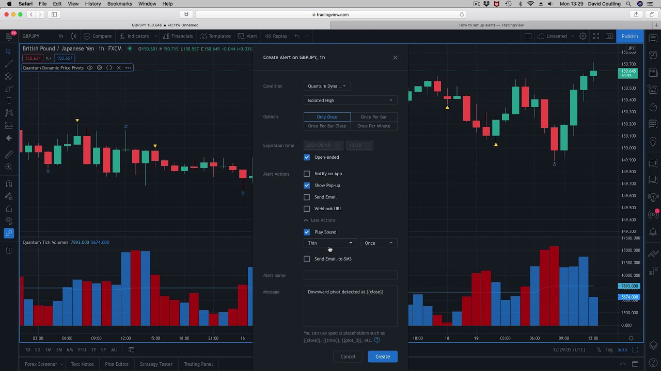
Task: Click the Indicators button
Action: point(134,36)
